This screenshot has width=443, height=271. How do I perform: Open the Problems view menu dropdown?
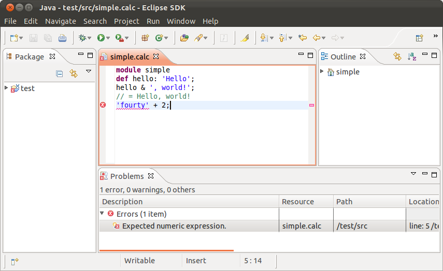click(x=413, y=174)
